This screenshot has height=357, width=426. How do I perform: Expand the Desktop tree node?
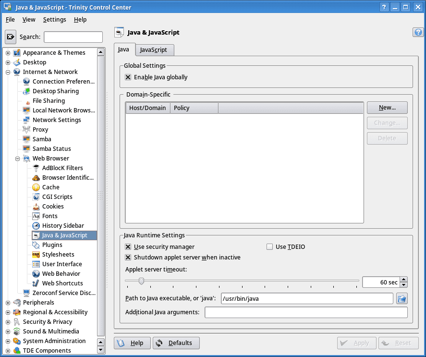[8, 62]
